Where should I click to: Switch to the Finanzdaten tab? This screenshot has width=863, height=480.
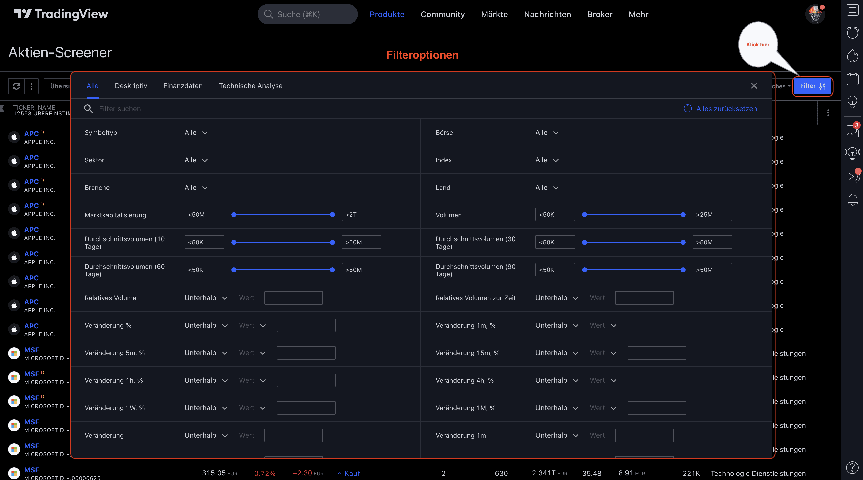tap(183, 86)
